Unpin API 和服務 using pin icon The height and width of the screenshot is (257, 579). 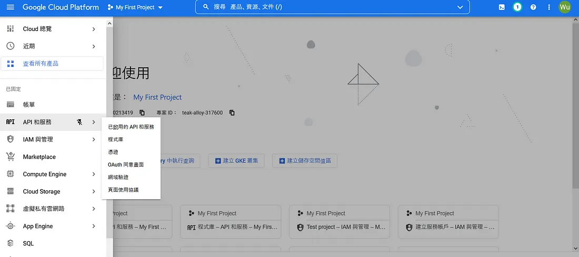[79, 122]
